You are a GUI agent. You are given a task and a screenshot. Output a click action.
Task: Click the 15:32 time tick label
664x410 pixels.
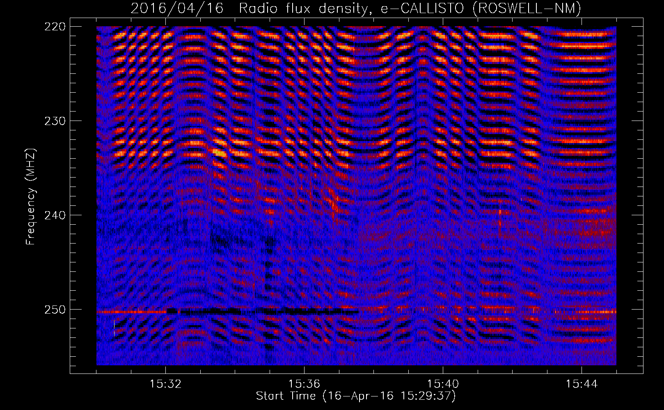(166, 384)
